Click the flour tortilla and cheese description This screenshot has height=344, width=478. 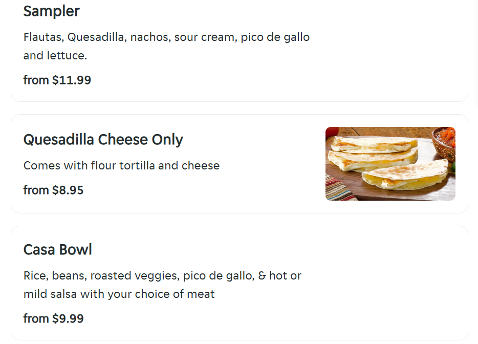121,166
